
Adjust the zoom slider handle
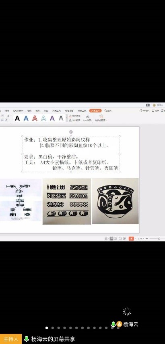[159, 239]
